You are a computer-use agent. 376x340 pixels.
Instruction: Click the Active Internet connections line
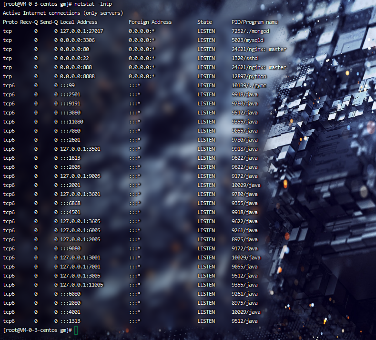pyautogui.click(x=62, y=13)
